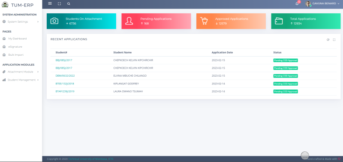Image resolution: width=343 pixels, height=162 pixels.
Task: Click the My Dashboard home icon
Action: coord(4,39)
